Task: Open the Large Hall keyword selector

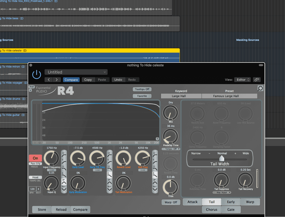Action: 181,96
